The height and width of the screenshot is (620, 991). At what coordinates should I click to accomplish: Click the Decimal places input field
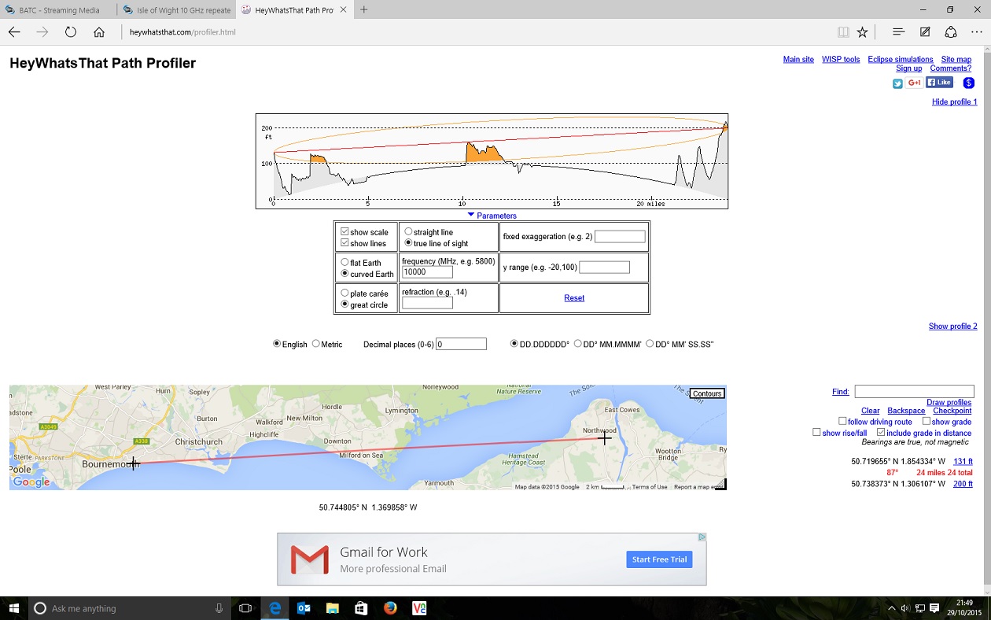tap(461, 344)
